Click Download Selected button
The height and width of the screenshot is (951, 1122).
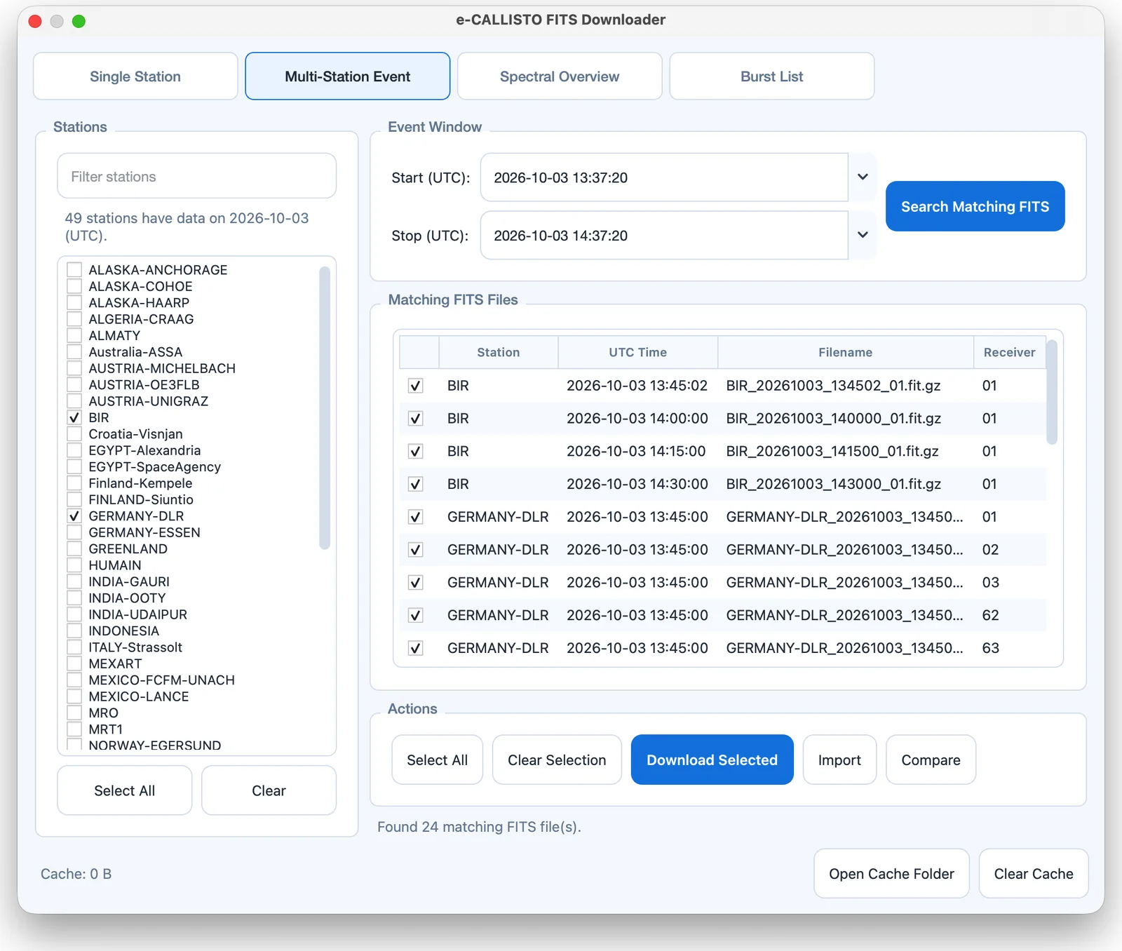point(712,760)
